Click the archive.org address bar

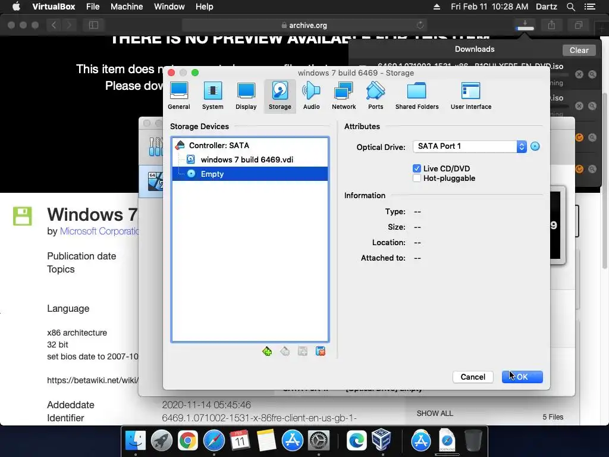pos(304,25)
